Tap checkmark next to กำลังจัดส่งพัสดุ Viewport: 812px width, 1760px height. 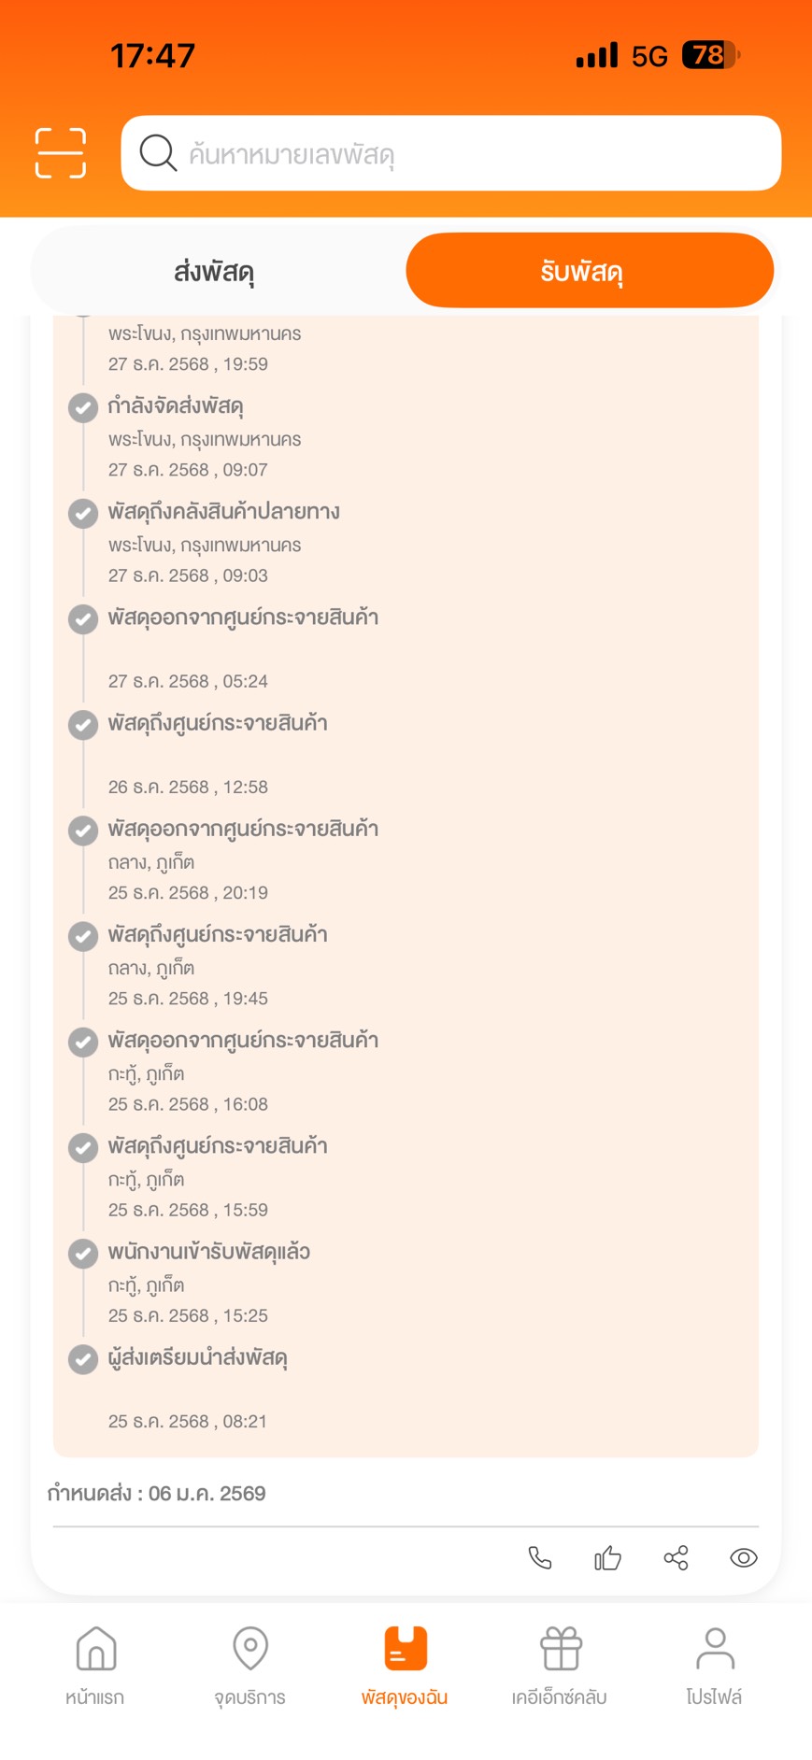click(83, 407)
